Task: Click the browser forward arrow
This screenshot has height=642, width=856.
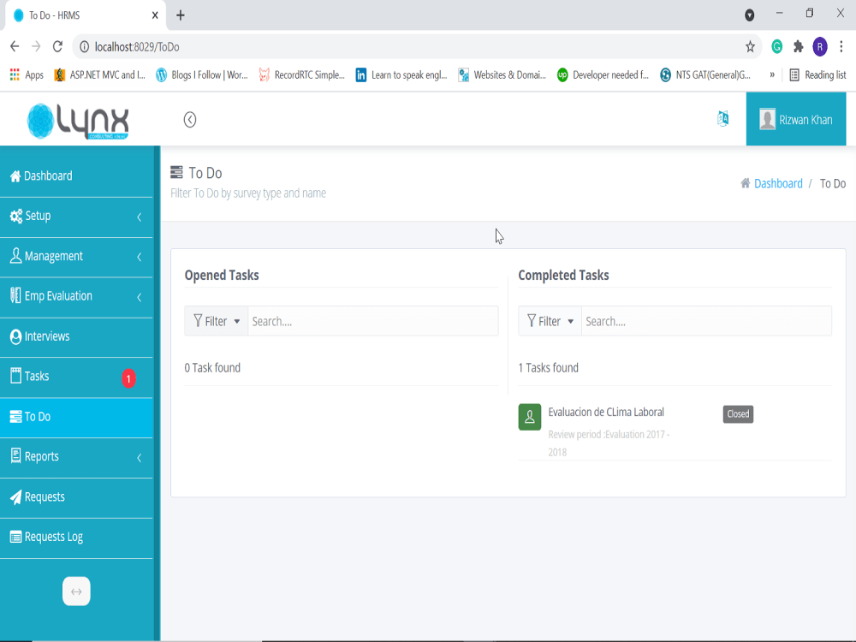Action: (x=36, y=46)
